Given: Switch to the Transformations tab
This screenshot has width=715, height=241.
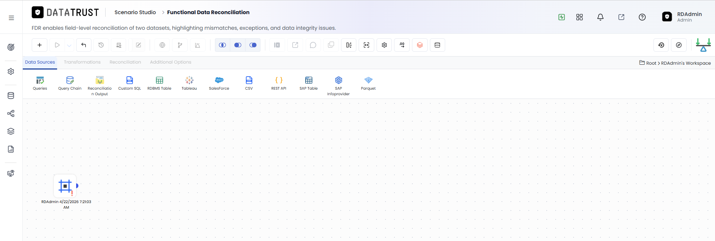Looking at the screenshot, I should 82,62.
